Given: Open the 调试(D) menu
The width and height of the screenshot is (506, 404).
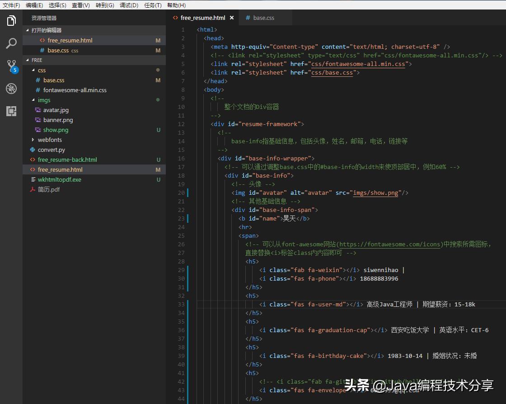Looking at the screenshot, I should [129, 5].
